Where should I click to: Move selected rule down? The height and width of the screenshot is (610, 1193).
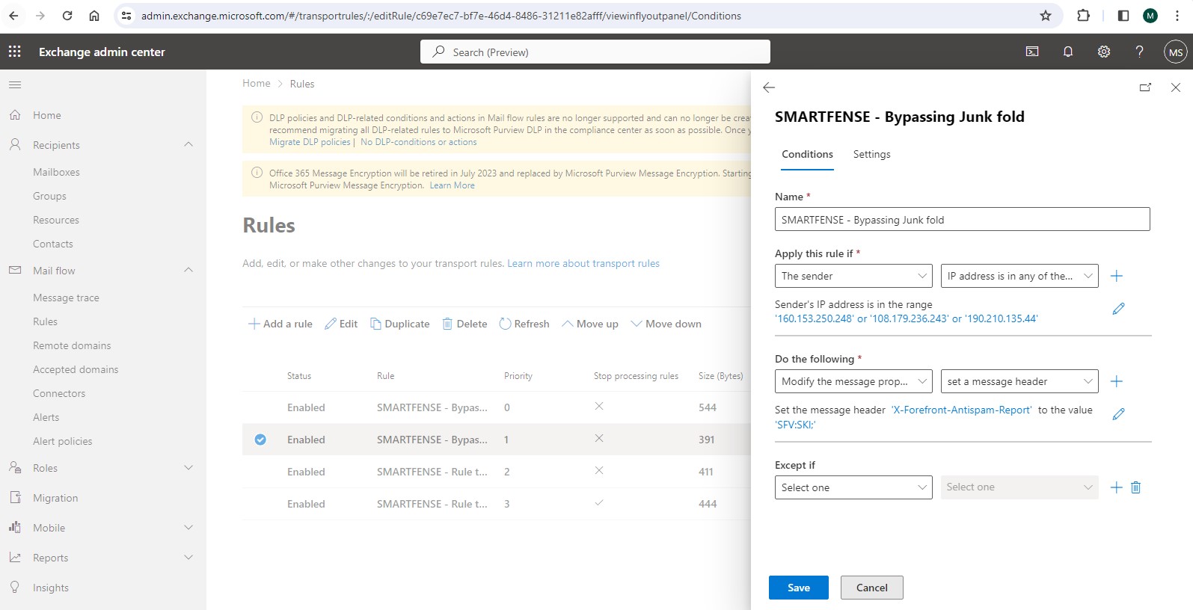tap(666, 324)
